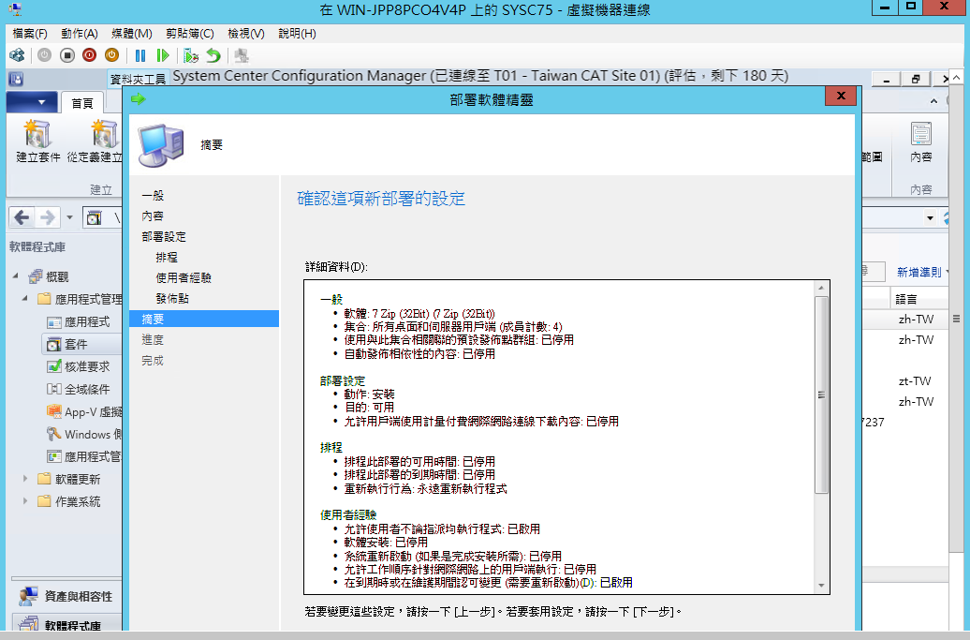This screenshot has height=640, width=970.
Task: Select the 套件 node icon
Action: [54, 344]
